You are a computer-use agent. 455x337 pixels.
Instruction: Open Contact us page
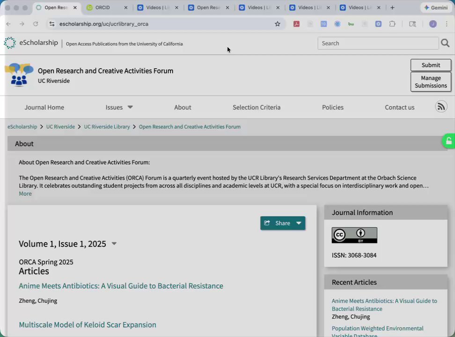[400, 107]
